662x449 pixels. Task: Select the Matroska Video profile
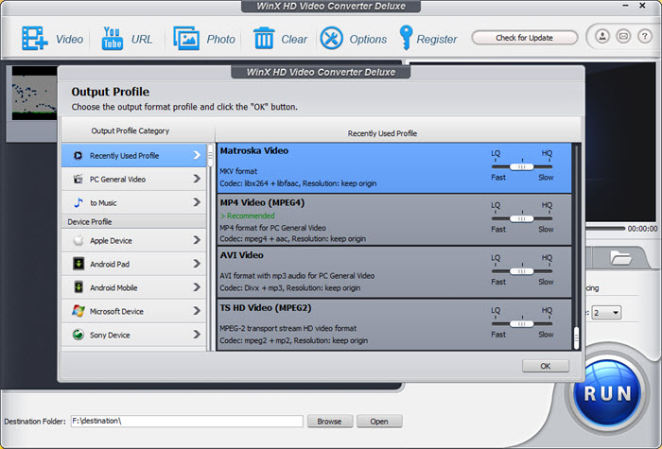394,168
